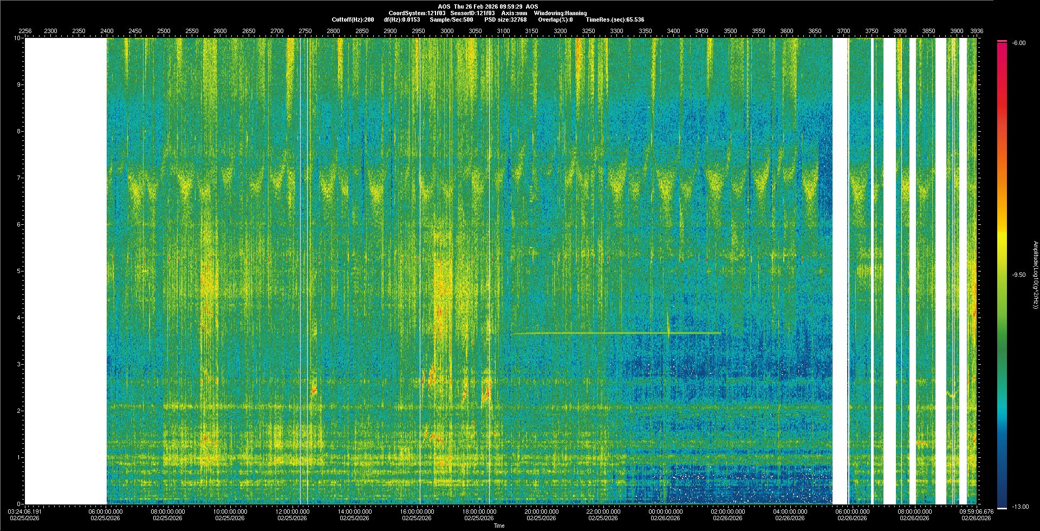
Task: Click the Windowing:Hanning header text
Action: click(x=560, y=13)
